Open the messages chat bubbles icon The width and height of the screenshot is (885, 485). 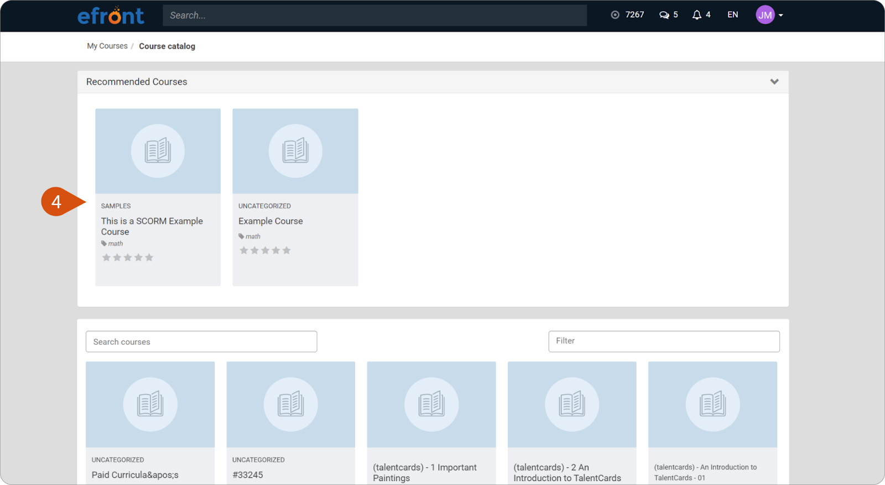[x=664, y=15]
